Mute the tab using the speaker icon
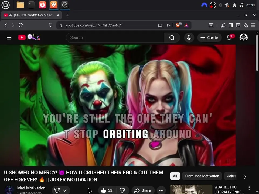This screenshot has height=194, width=259. click(x=11, y=15)
